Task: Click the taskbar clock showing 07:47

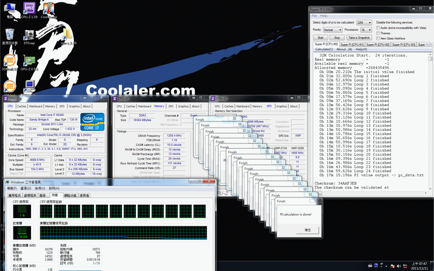Action: (x=420, y=266)
